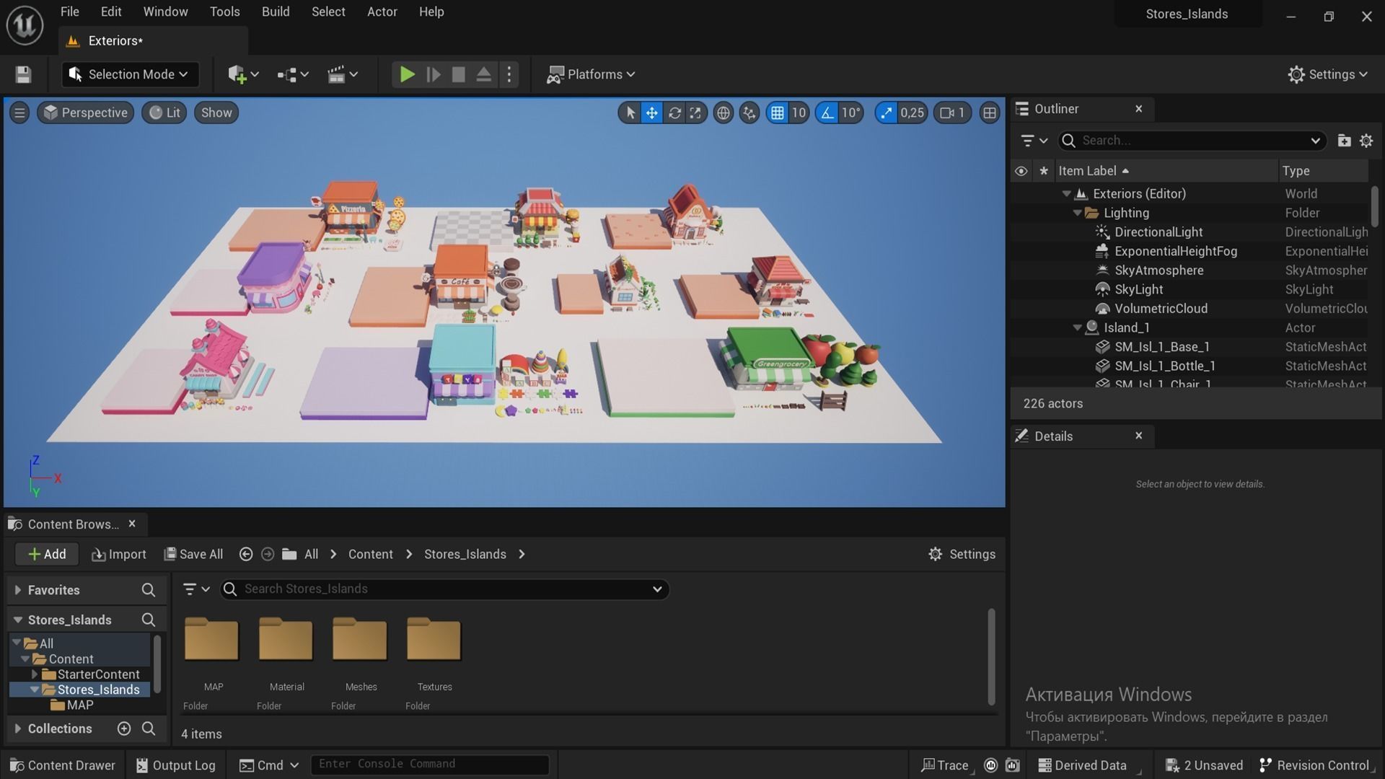Open the File menu
The height and width of the screenshot is (779, 1385).
click(70, 12)
